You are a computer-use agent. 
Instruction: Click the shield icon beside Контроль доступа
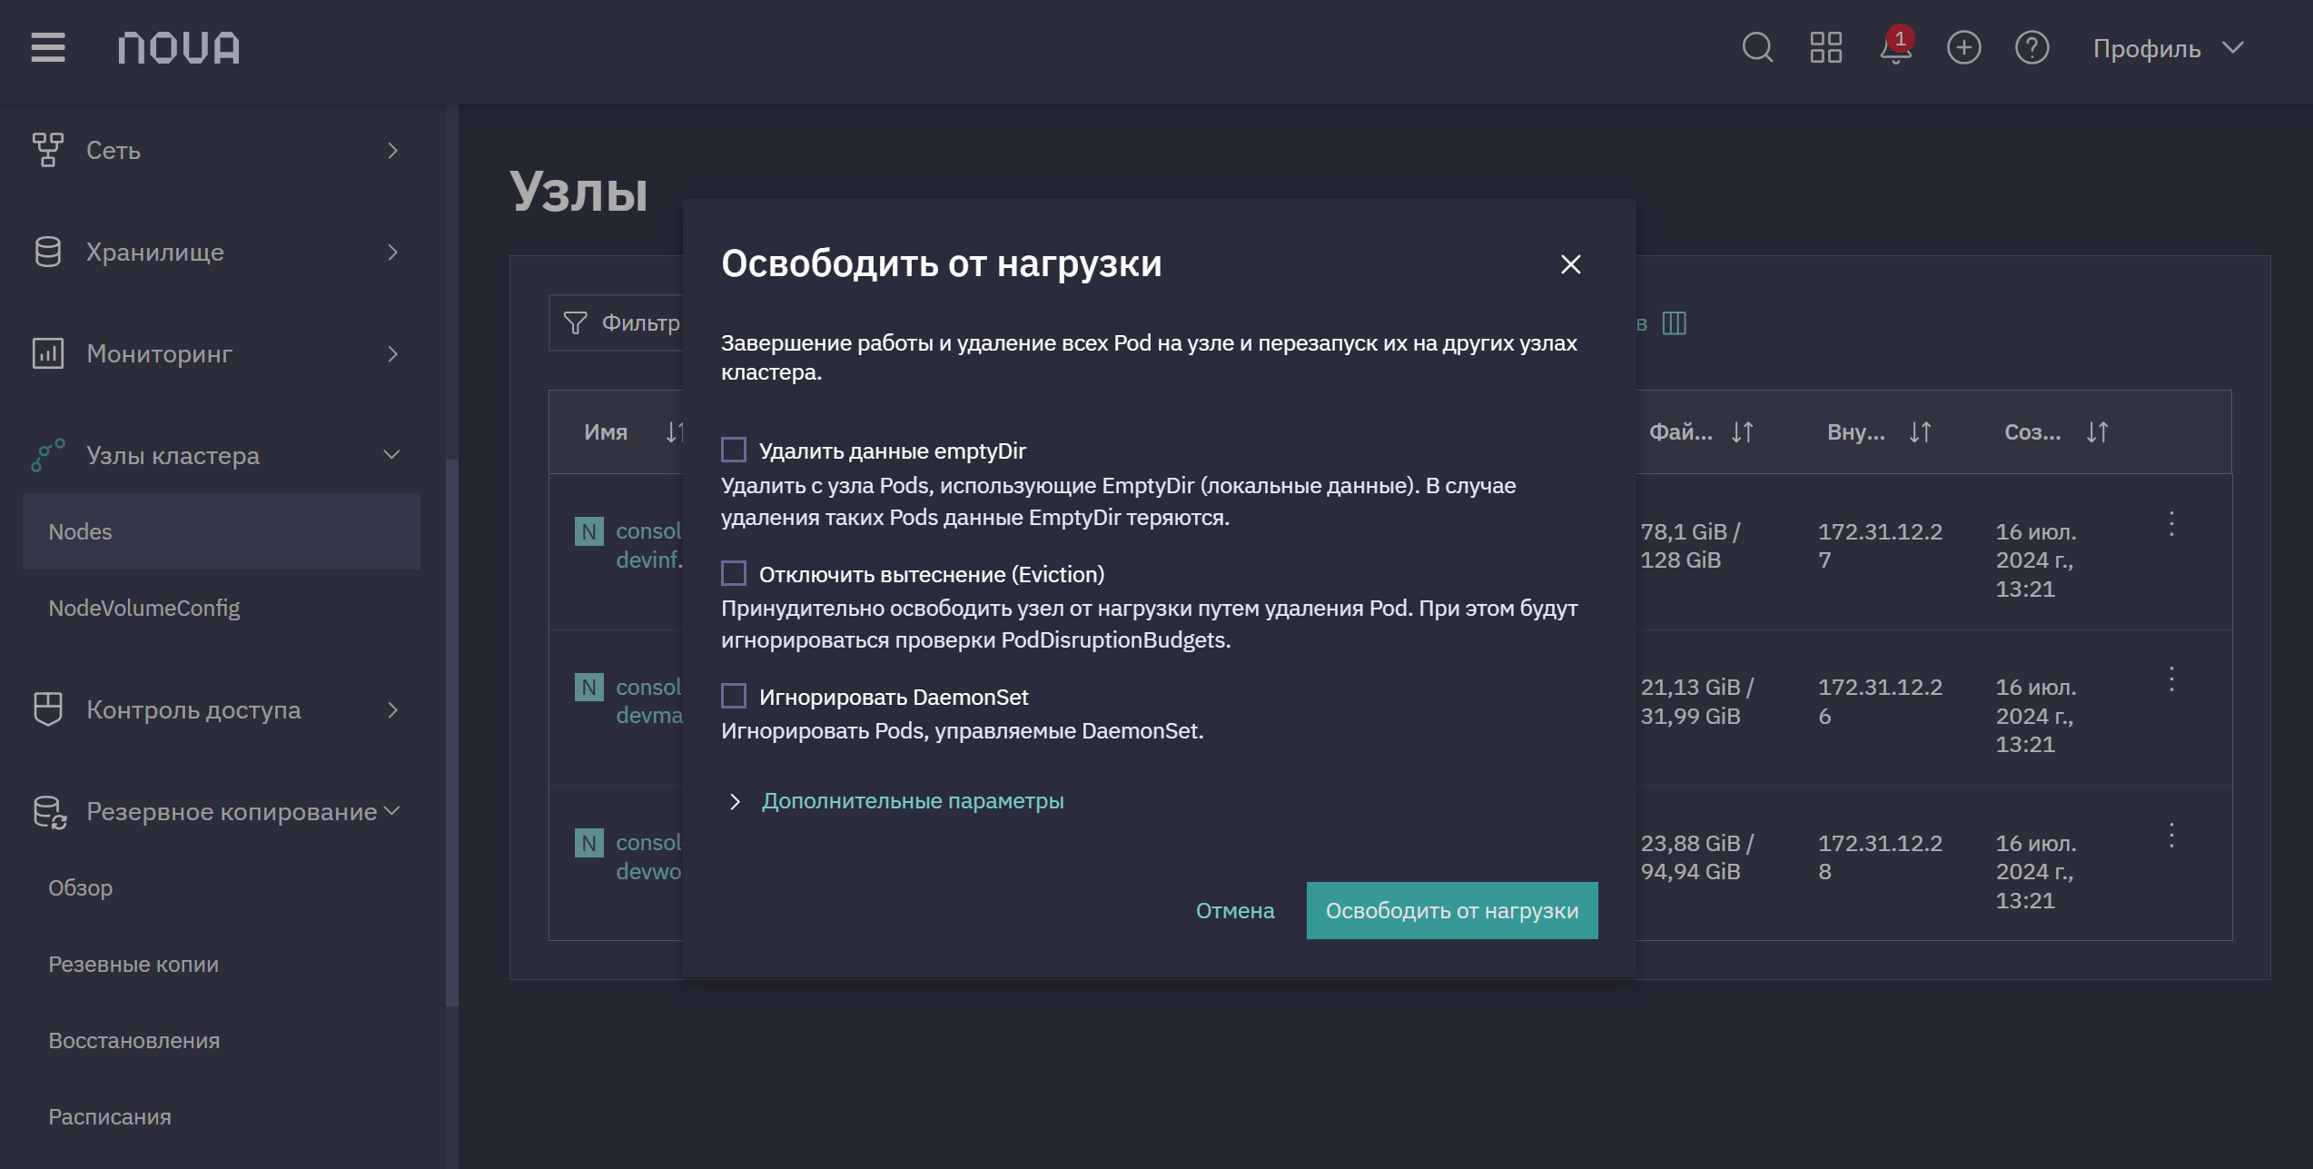click(48, 709)
